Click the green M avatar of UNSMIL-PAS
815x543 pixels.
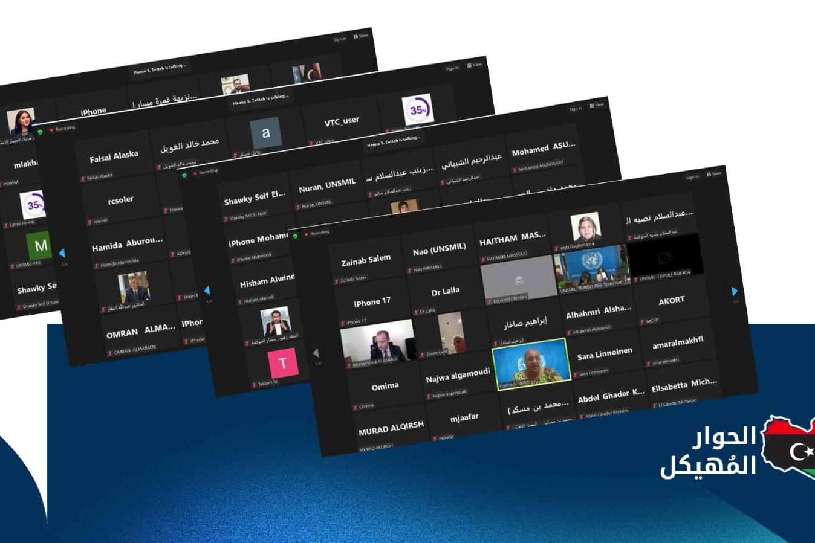coord(40,245)
